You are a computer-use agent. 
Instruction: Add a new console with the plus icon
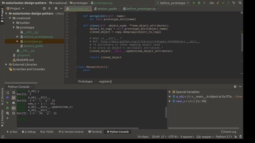point(8,118)
